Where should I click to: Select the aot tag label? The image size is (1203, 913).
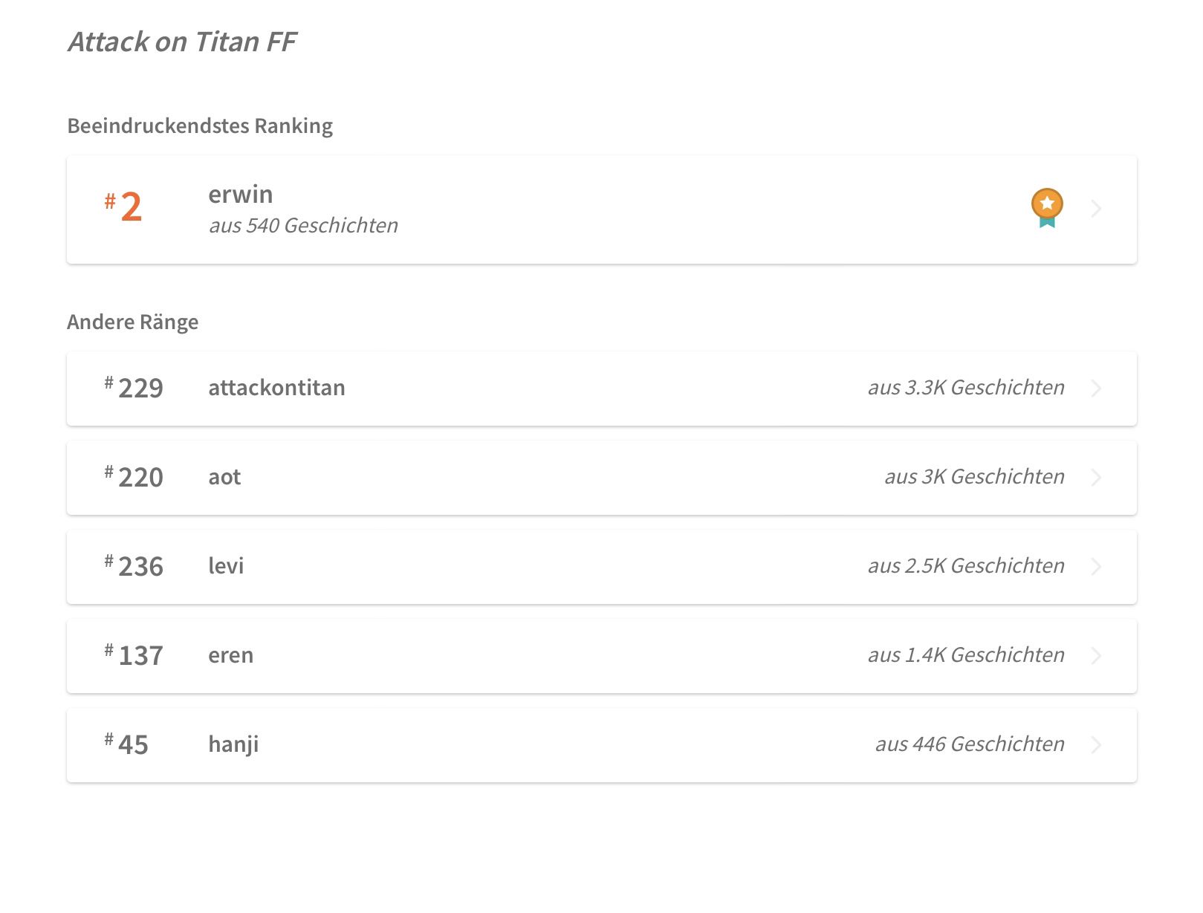coord(224,477)
